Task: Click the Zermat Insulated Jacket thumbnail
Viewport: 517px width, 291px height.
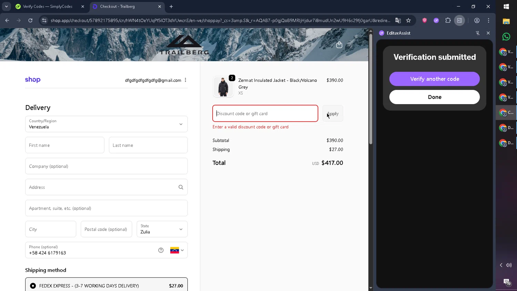Action: (x=223, y=87)
